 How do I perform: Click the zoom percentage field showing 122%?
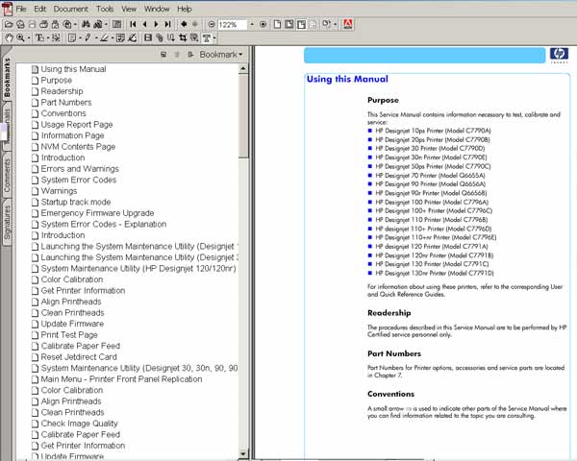[232, 25]
